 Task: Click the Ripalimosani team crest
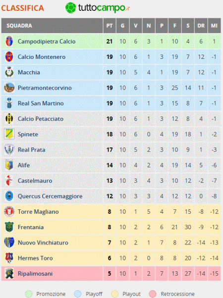pyautogui.click(x=9, y=273)
